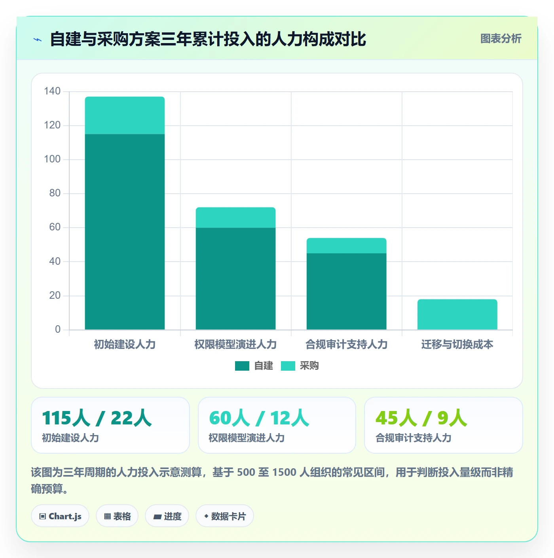554x558 pixels.
Task: Select the 进度 tag chip
Action: (167, 516)
